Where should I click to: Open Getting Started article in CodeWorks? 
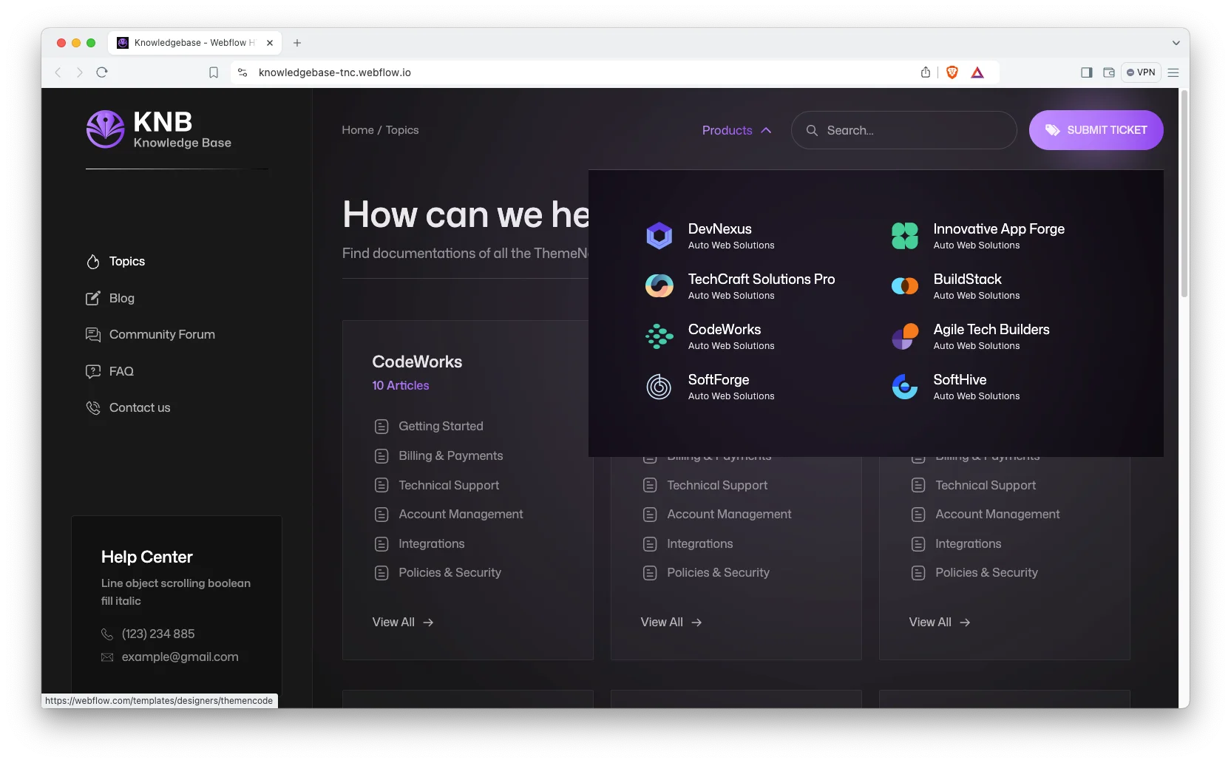(441, 427)
